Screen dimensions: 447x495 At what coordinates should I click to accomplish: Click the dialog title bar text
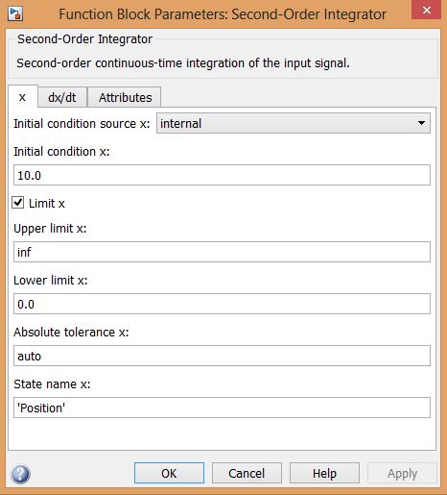[x=223, y=14]
